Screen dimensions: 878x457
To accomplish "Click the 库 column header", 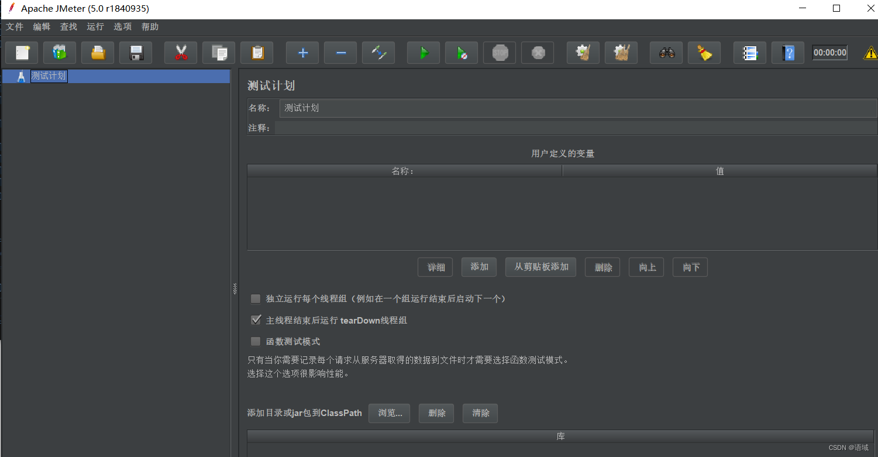I will (x=560, y=437).
